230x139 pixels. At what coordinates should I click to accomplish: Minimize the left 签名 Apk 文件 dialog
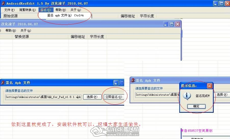coord(116,83)
